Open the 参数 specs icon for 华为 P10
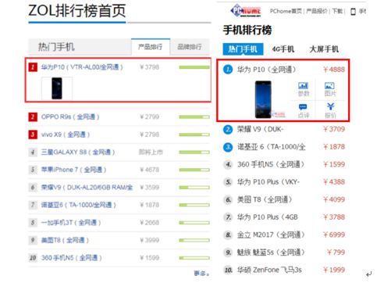 point(303,89)
